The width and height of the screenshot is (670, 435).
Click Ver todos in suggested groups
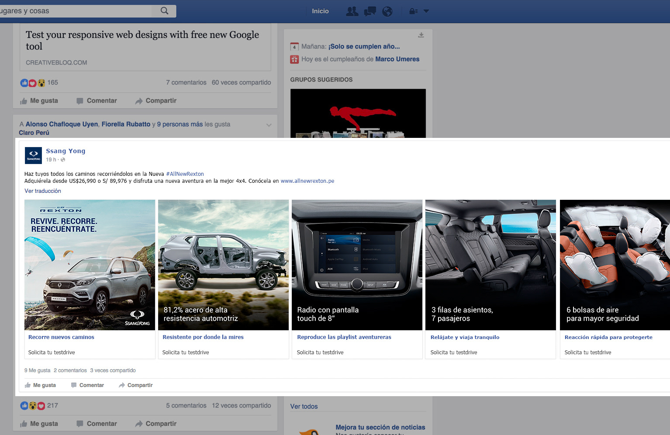[x=304, y=406]
